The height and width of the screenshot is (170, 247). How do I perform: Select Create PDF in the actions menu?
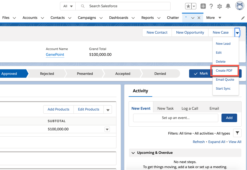pos(224,71)
